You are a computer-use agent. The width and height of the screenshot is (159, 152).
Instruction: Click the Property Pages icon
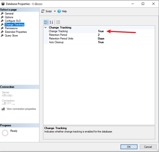58,22
